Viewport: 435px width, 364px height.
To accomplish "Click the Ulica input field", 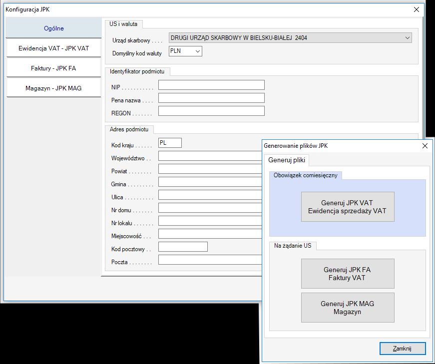I will coord(210,195).
